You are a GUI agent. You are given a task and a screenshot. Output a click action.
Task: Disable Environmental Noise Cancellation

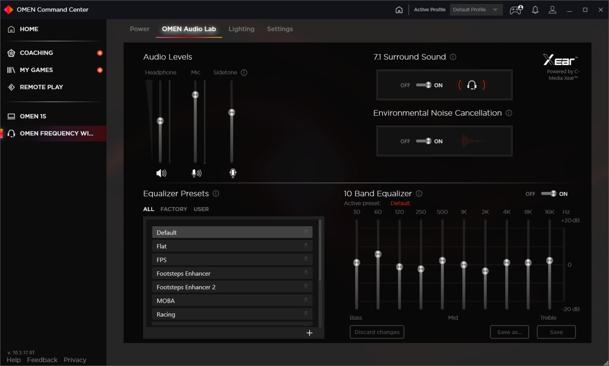(x=424, y=141)
